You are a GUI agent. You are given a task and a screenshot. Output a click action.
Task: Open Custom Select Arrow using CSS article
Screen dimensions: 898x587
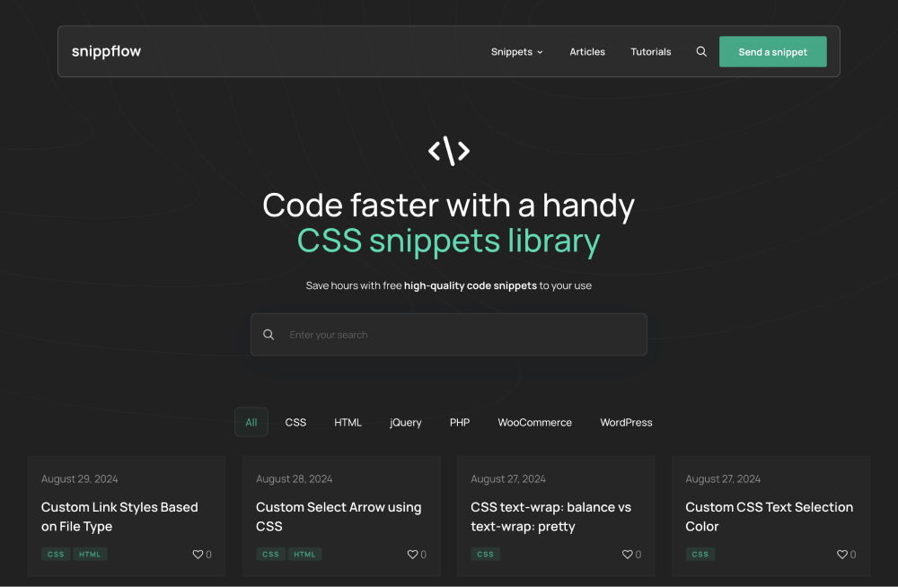pyautogui.click(x=339, y=516)
